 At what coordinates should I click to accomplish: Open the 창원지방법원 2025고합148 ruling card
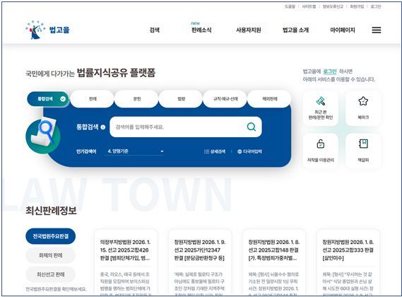[x=274, y=262]
